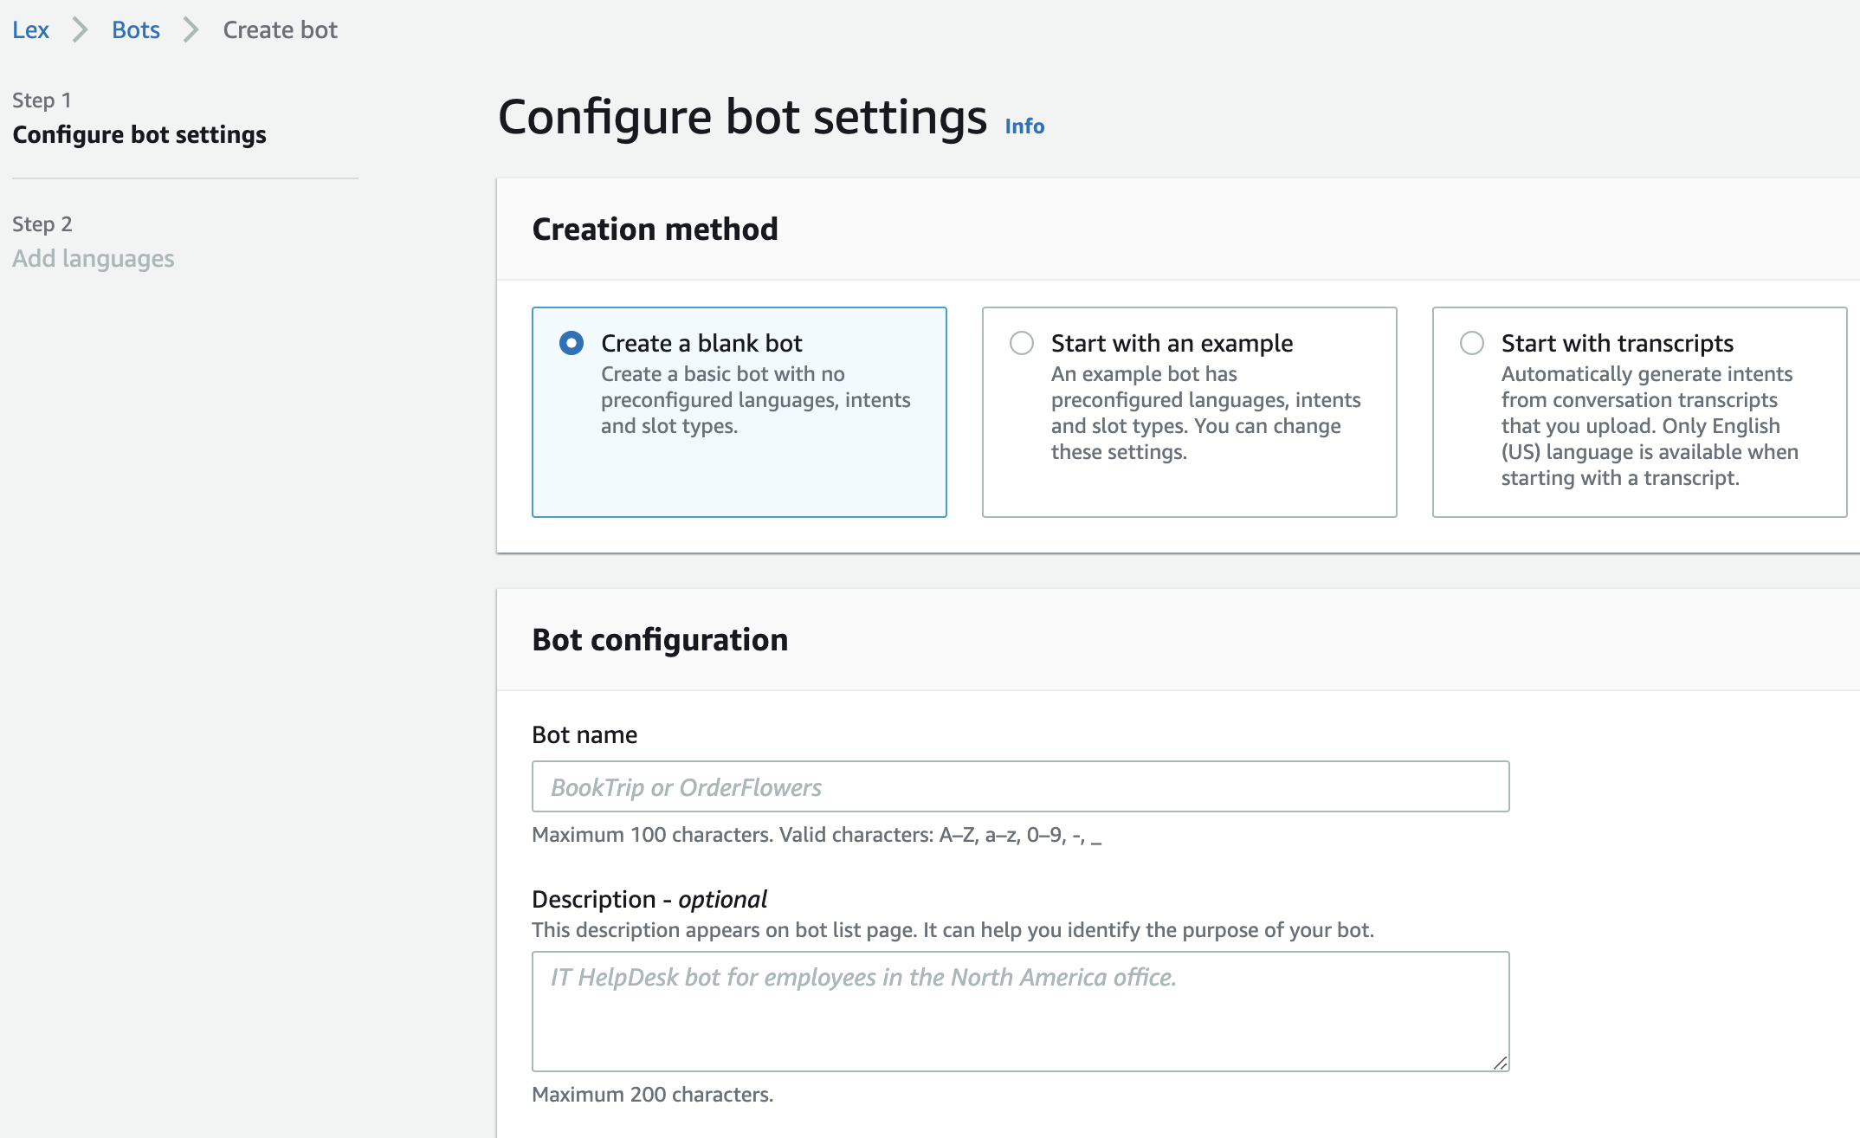Select Step 1 Configure bot settings
The image size is (1860, 1138).
(139, 135)
